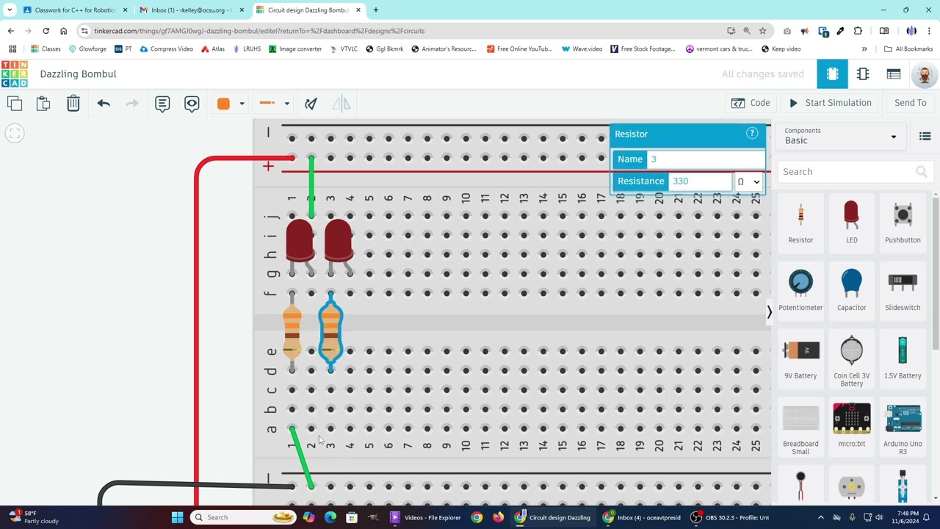Open the user profile avatar
The height and width of the screenshot is (529, 940).
pyautogui.click(x=925, y=74)
